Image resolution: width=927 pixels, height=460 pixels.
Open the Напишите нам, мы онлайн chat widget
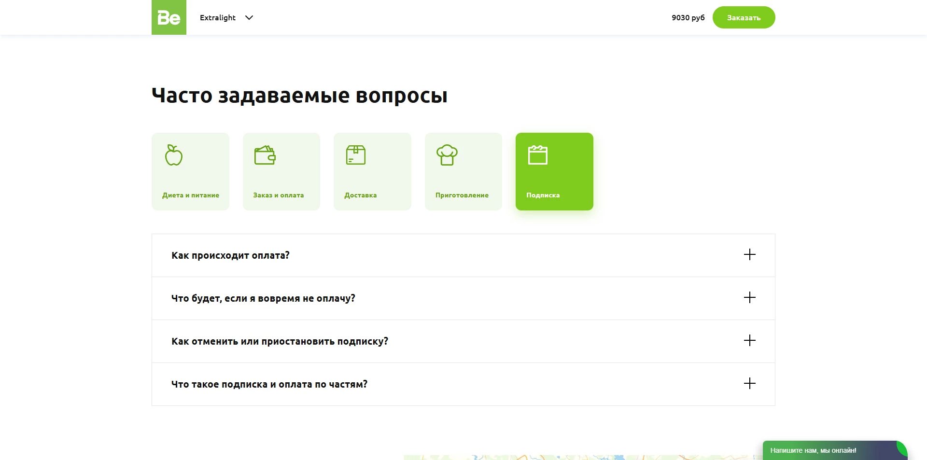[835, 450]
